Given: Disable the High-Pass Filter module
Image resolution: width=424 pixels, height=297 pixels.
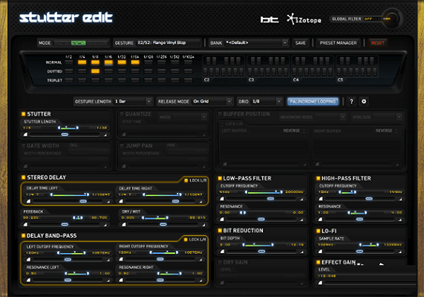Looking at the screenshot, I should click(x=319, y=178).
